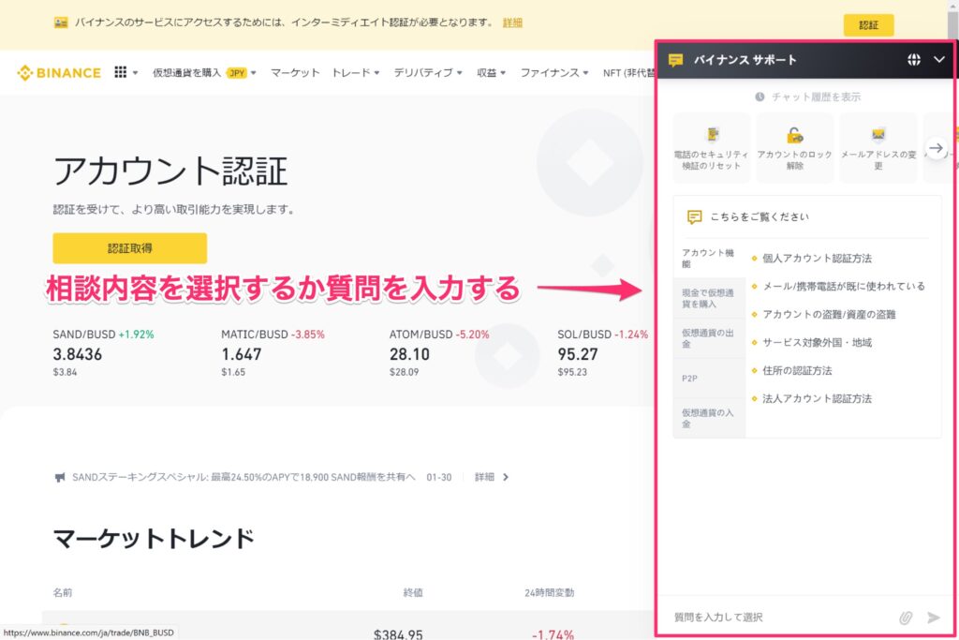Click the Binance logo

point(59,73)
